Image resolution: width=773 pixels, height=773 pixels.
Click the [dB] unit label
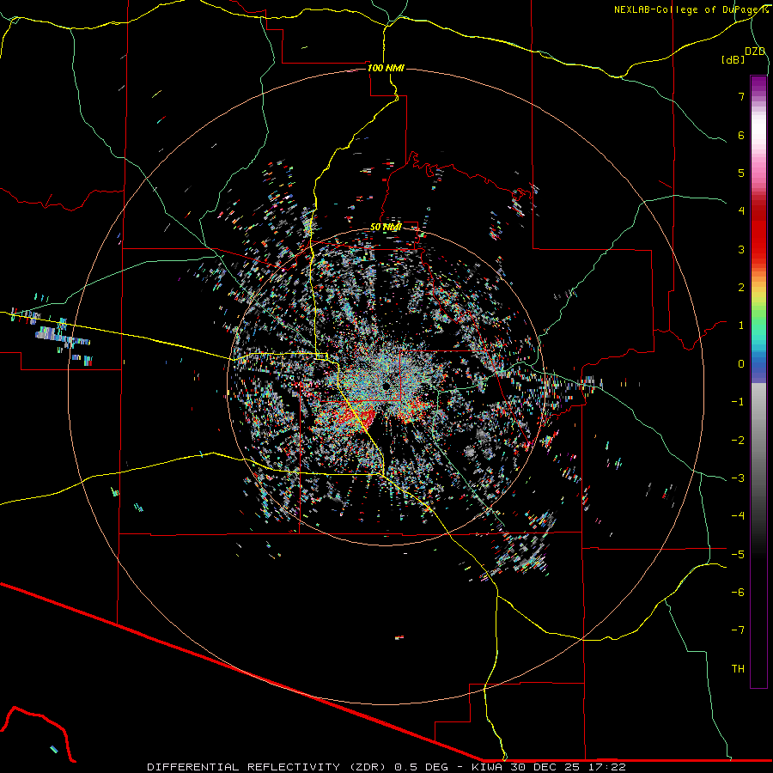coord(733,59)
